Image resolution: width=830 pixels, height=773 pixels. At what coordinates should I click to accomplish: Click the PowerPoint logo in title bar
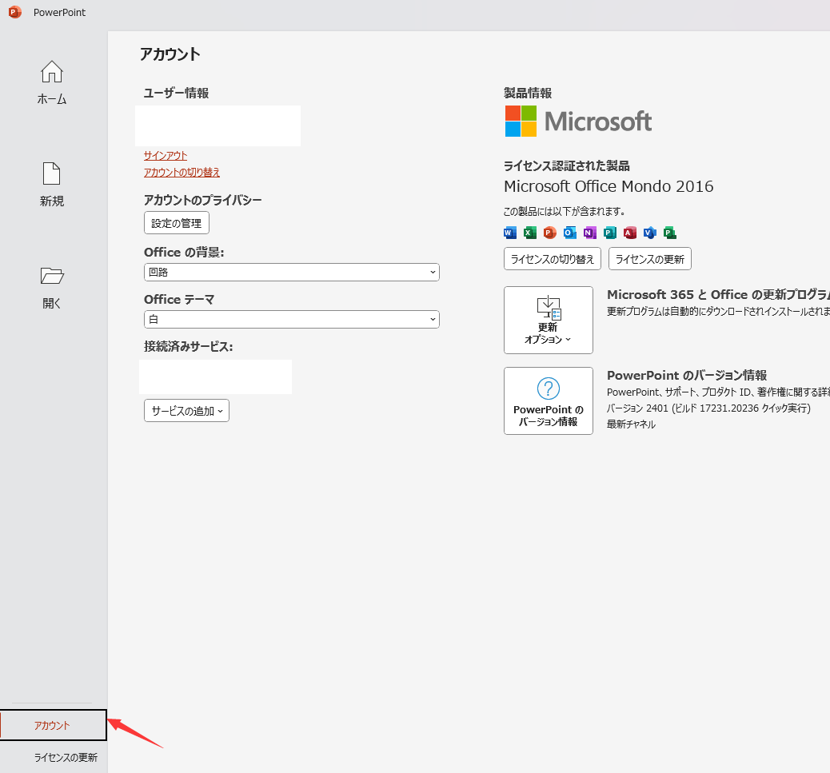tap(14, 12)
